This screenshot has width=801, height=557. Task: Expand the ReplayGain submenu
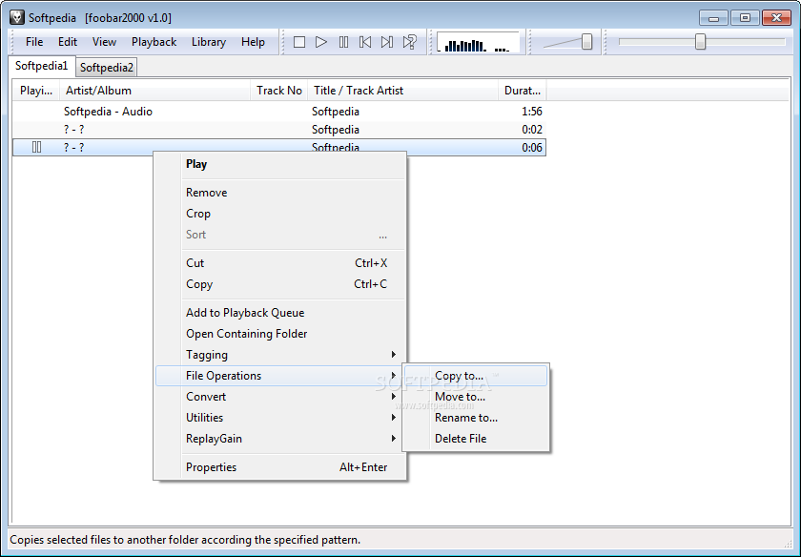pos(280,439)
